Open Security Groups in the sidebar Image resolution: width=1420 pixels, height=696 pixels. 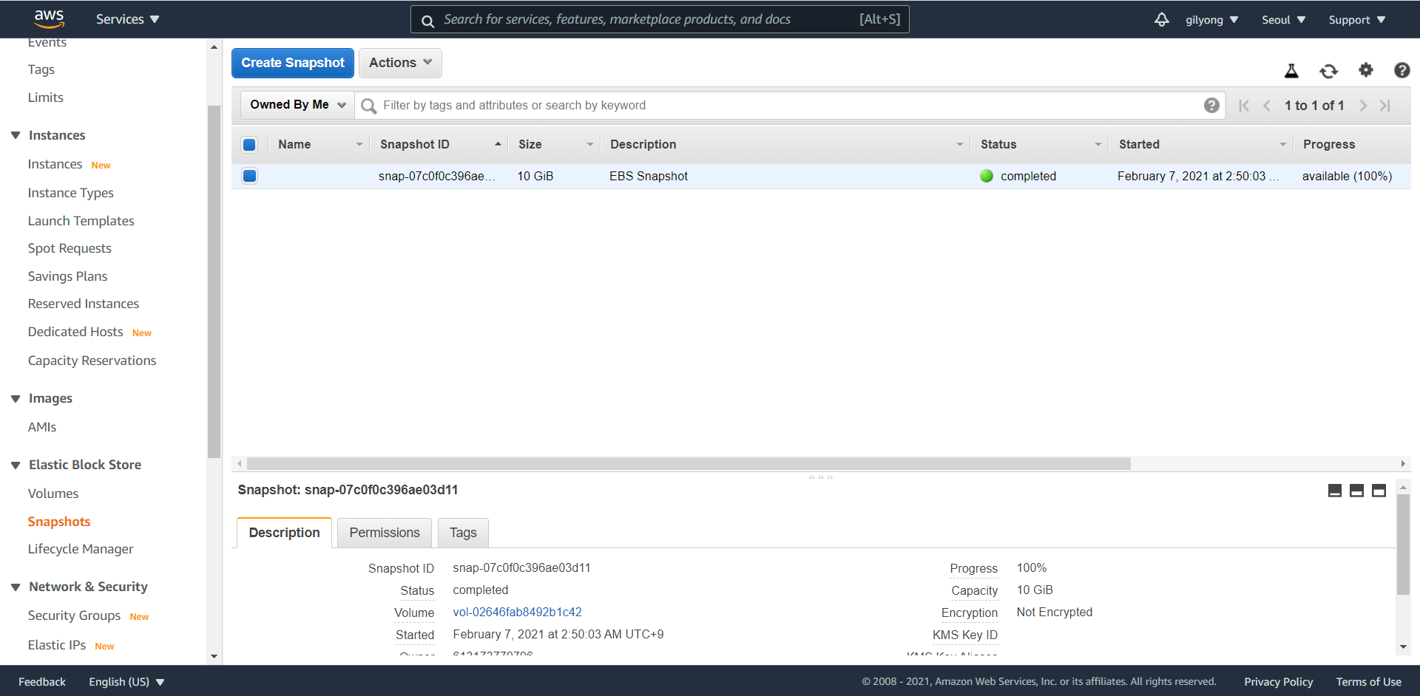[x=74, y=615]
